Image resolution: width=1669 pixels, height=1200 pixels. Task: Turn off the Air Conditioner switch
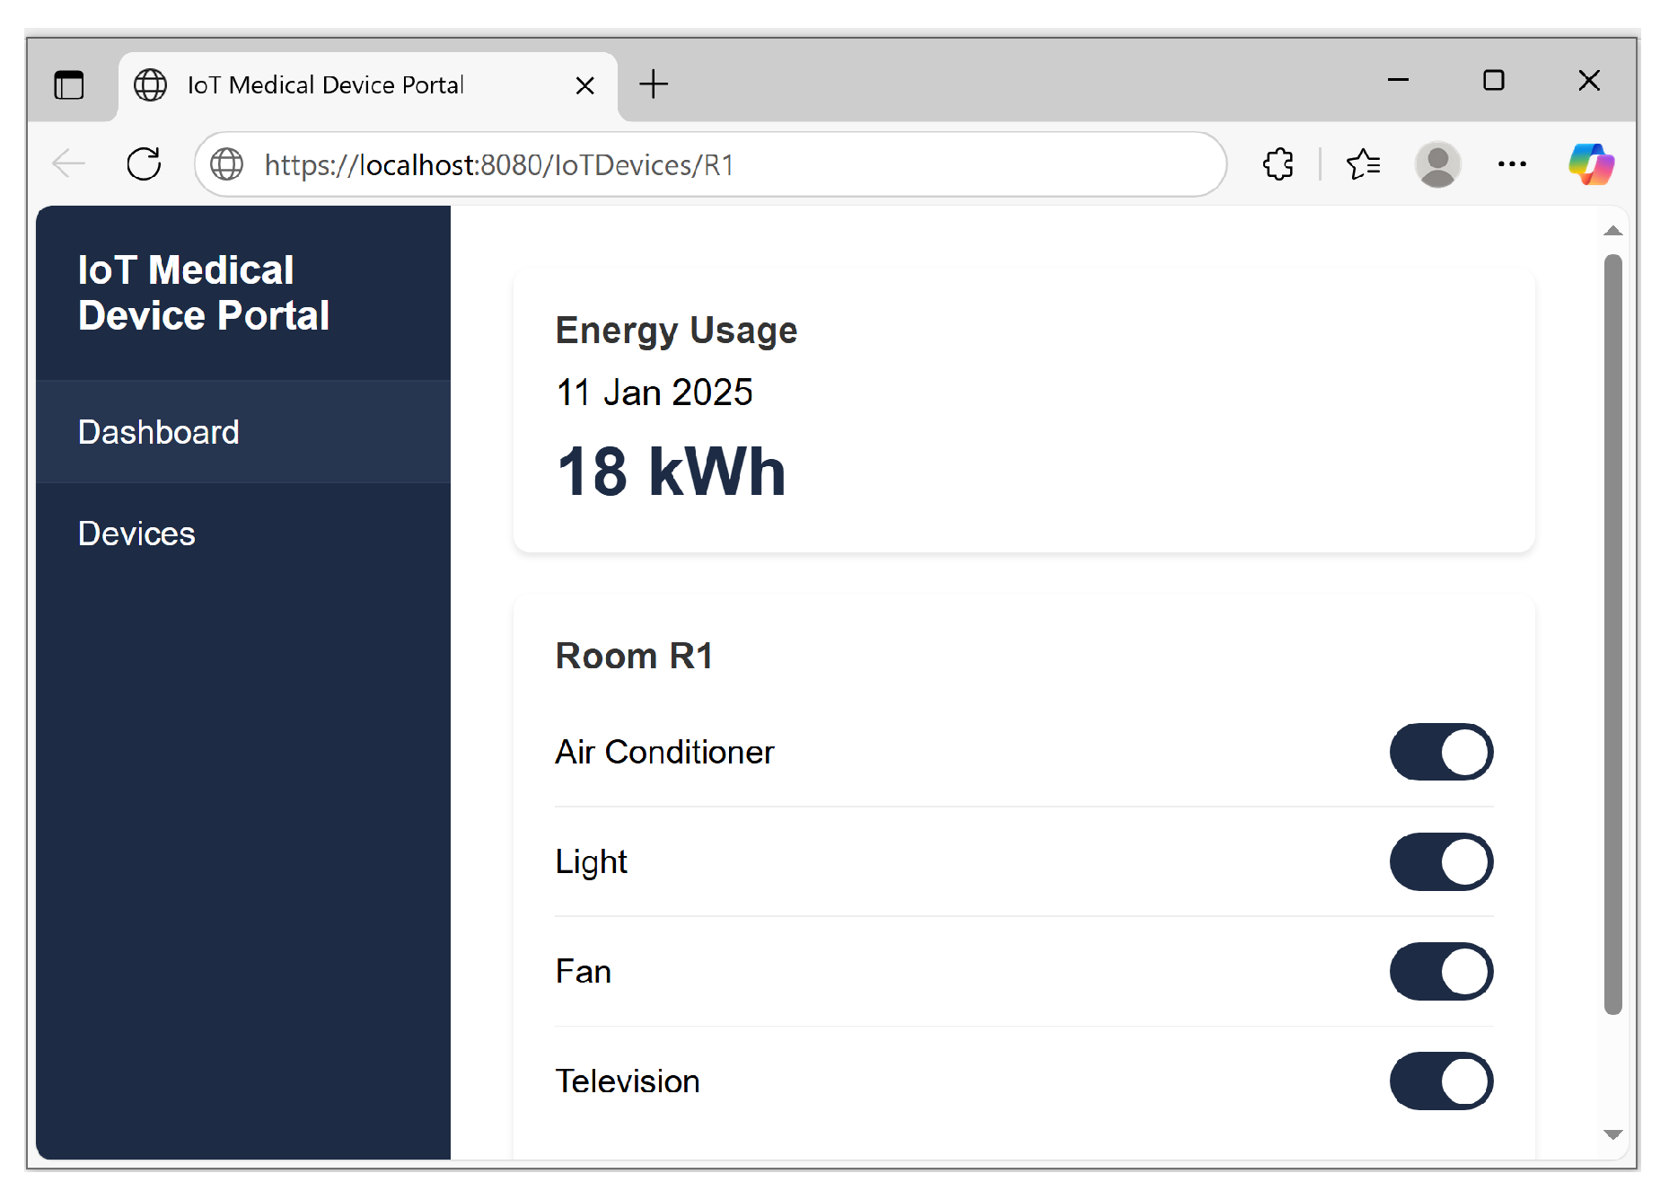[x=1441, y=752]
